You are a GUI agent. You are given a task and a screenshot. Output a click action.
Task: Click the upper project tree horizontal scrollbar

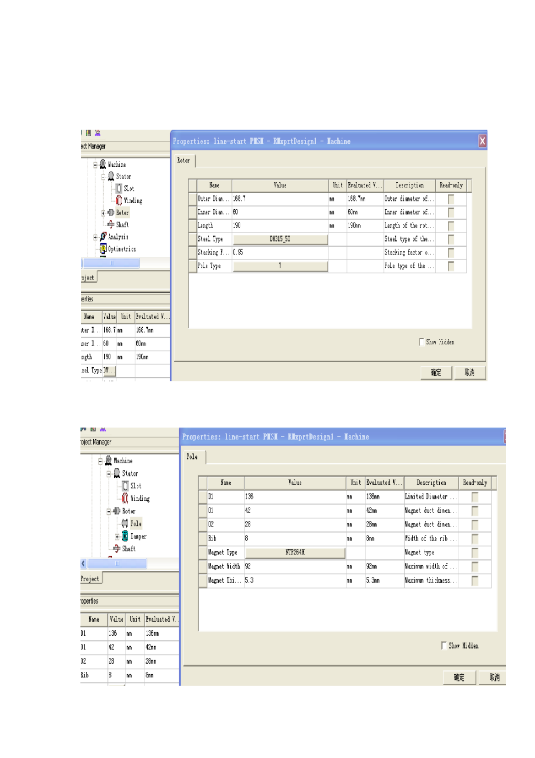point(111,263)
